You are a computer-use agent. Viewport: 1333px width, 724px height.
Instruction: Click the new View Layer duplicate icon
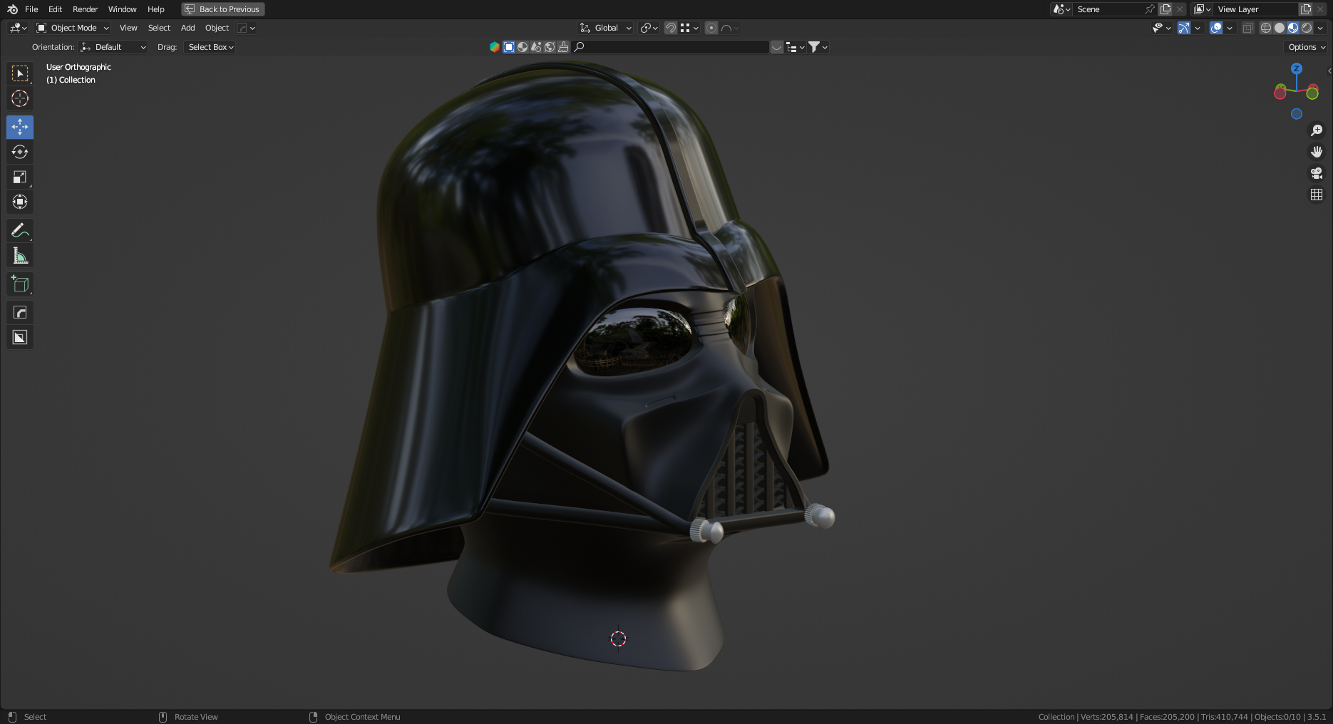[x=1306, y=9]
